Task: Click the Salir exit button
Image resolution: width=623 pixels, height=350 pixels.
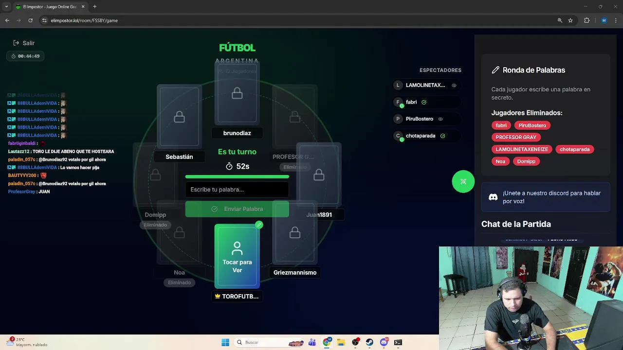Action: pos(24,43)
